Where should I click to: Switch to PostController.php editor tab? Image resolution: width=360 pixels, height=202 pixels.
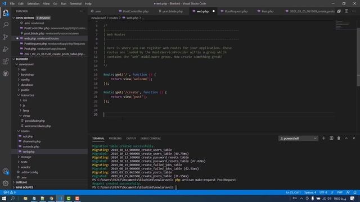tap(133, 11)
